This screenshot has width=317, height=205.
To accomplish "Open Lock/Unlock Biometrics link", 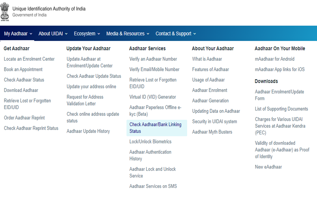I will coord(150,142).
